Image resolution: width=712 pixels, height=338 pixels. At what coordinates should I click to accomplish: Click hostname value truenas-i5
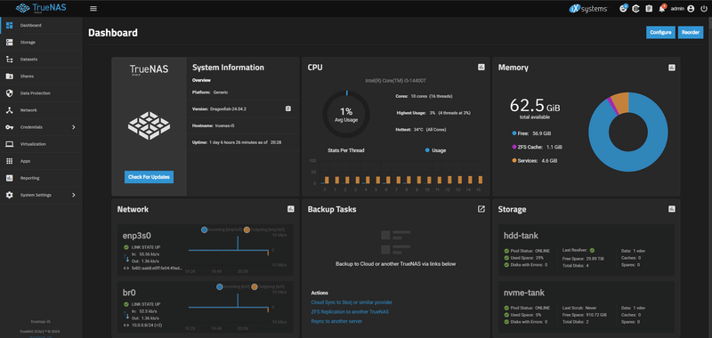click(x=225, y=125)
